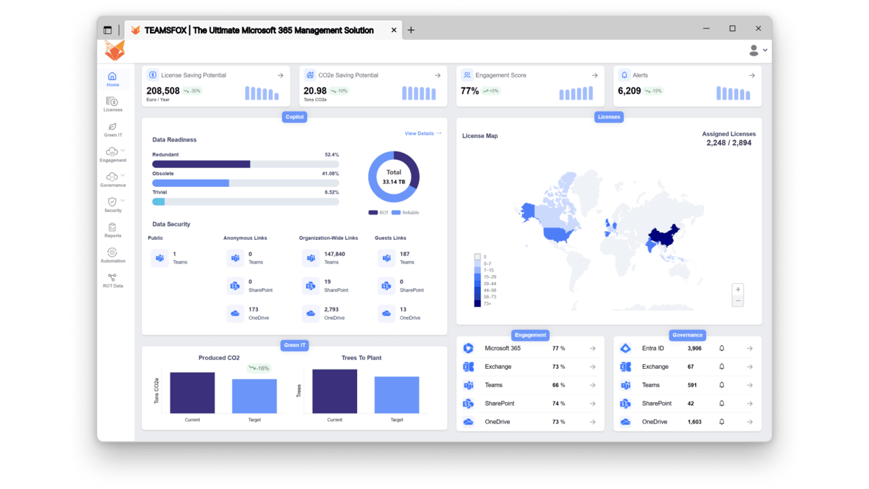Screen dimensions: 869x489
Task: Open the Reports sidebar item
Action: tap(113, 230)
